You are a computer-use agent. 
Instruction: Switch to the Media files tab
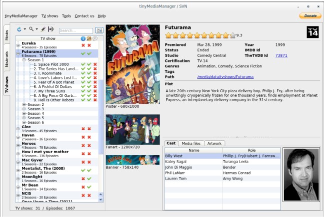coord(191,143)
